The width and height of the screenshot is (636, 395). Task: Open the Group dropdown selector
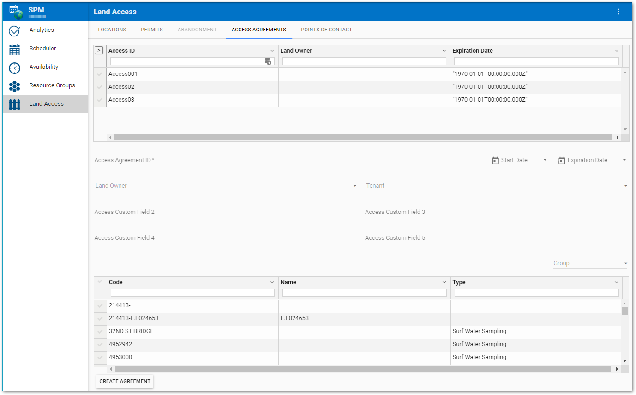click(x=590, y=263)
